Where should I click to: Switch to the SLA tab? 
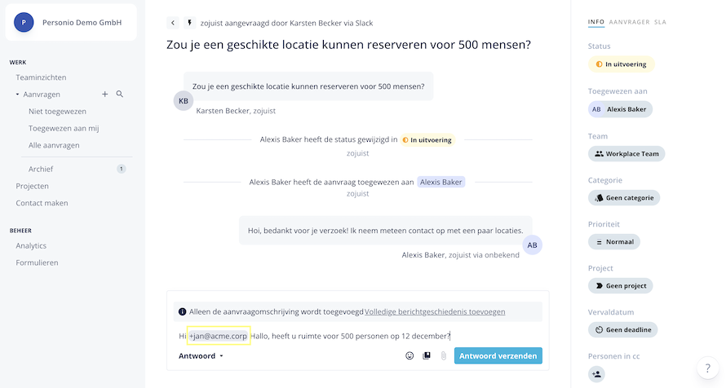tap(660, 22)
